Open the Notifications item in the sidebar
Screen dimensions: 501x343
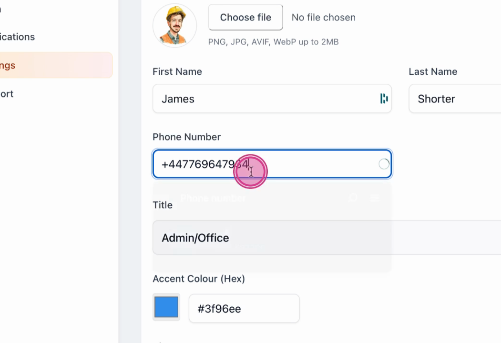click(17, 37)
